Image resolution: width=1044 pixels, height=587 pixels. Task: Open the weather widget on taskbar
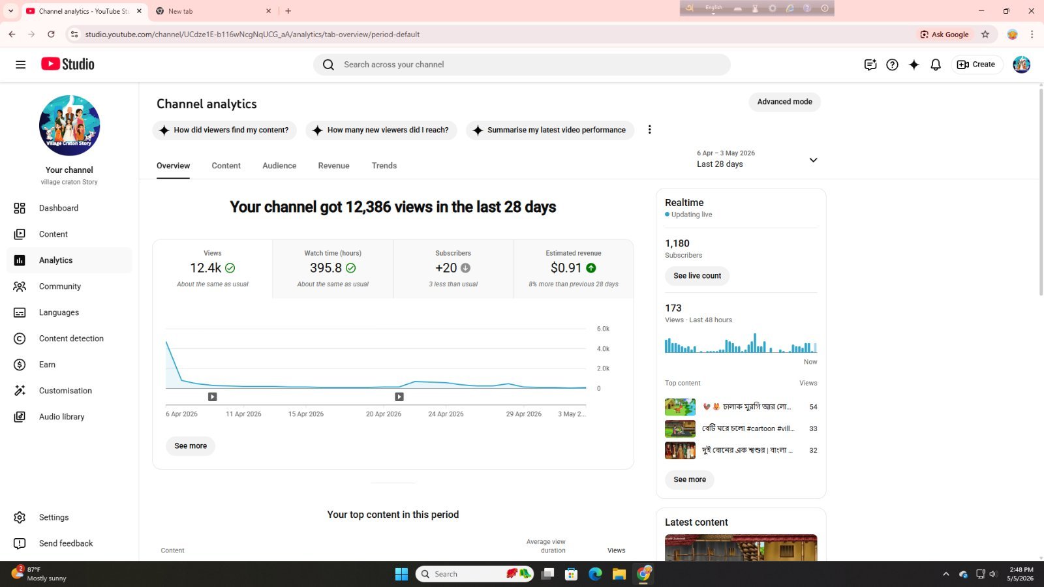tap(39, 574)
